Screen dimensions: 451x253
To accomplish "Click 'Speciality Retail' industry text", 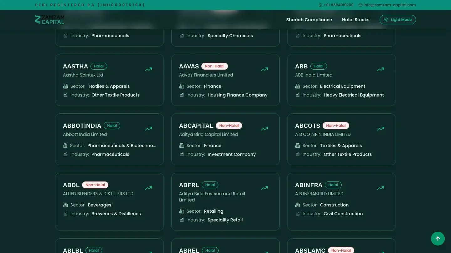I will [x=225, y=220].
